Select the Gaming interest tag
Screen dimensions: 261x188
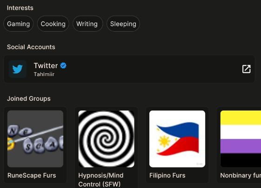tap(18, 24)
